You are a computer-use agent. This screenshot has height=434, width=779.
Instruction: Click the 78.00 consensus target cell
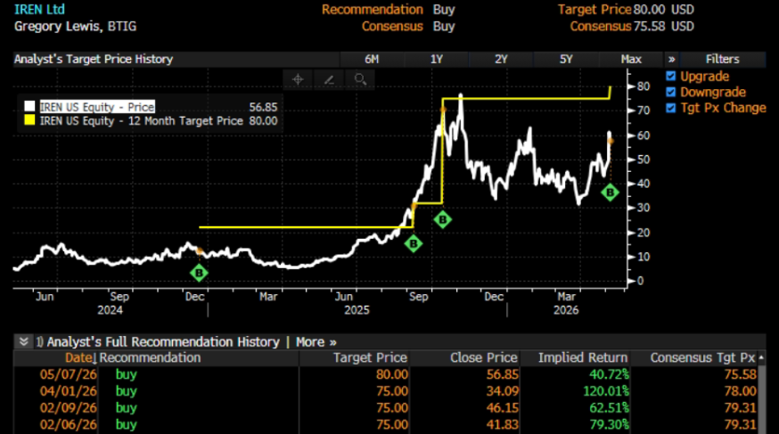(x=741, y=391)
